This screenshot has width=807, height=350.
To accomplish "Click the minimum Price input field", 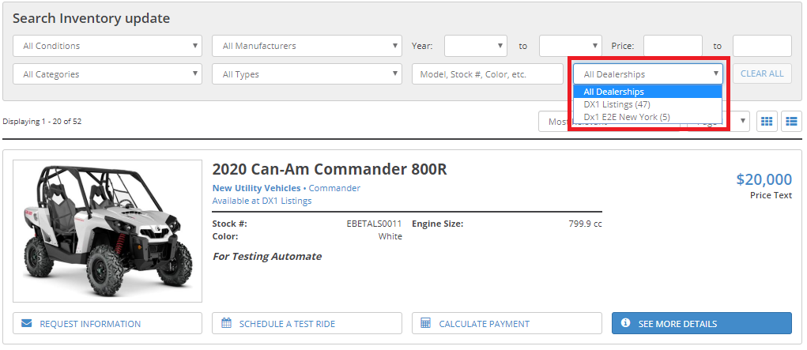I will [x=673, y=46].
